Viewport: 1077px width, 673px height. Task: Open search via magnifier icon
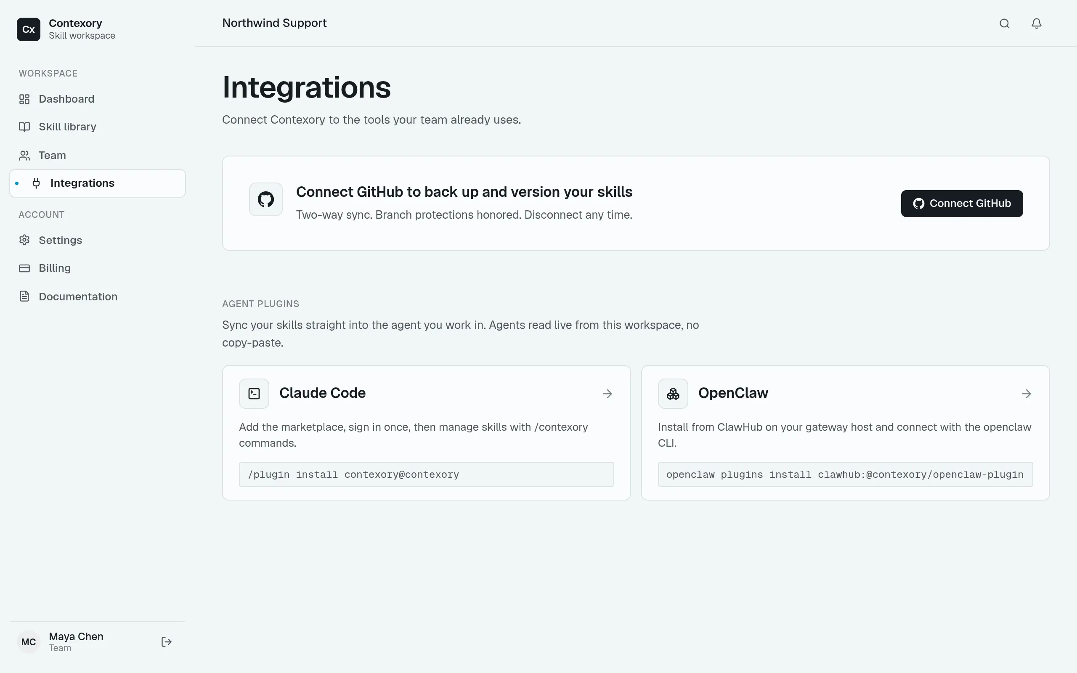1005,24
